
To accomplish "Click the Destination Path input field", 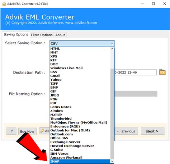I will [x=136, y=73].
